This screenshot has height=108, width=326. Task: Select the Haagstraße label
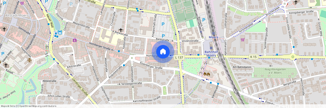coord(26,52)
